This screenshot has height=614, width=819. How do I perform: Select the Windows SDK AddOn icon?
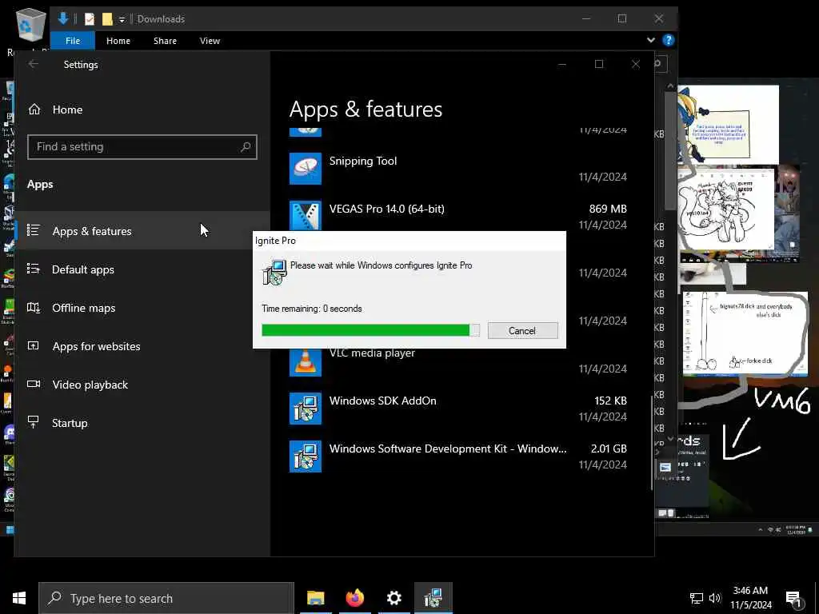point(306,409)
